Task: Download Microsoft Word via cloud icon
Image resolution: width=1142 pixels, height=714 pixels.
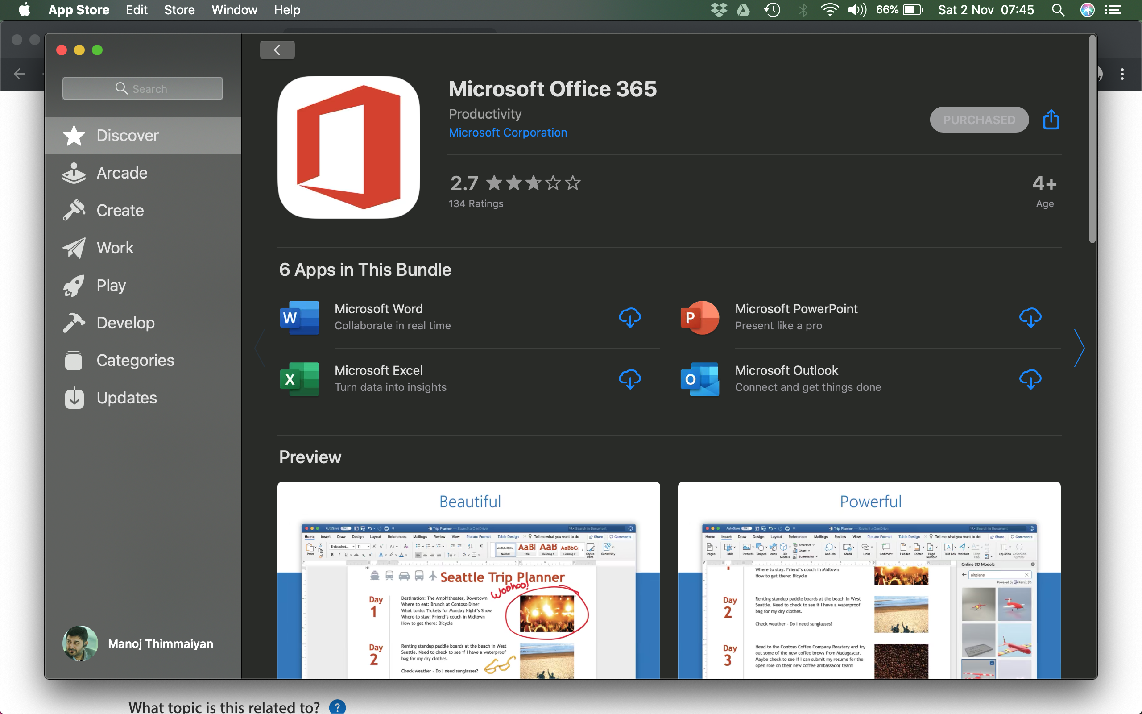Action: (629, 317)
